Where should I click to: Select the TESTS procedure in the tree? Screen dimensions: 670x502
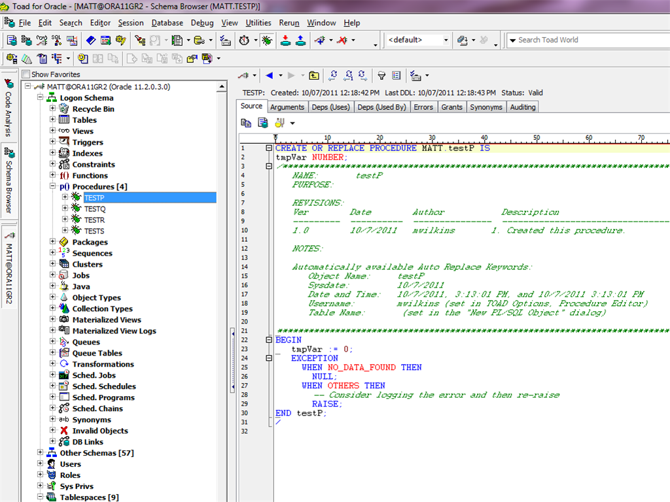click(x=94, y=231)
